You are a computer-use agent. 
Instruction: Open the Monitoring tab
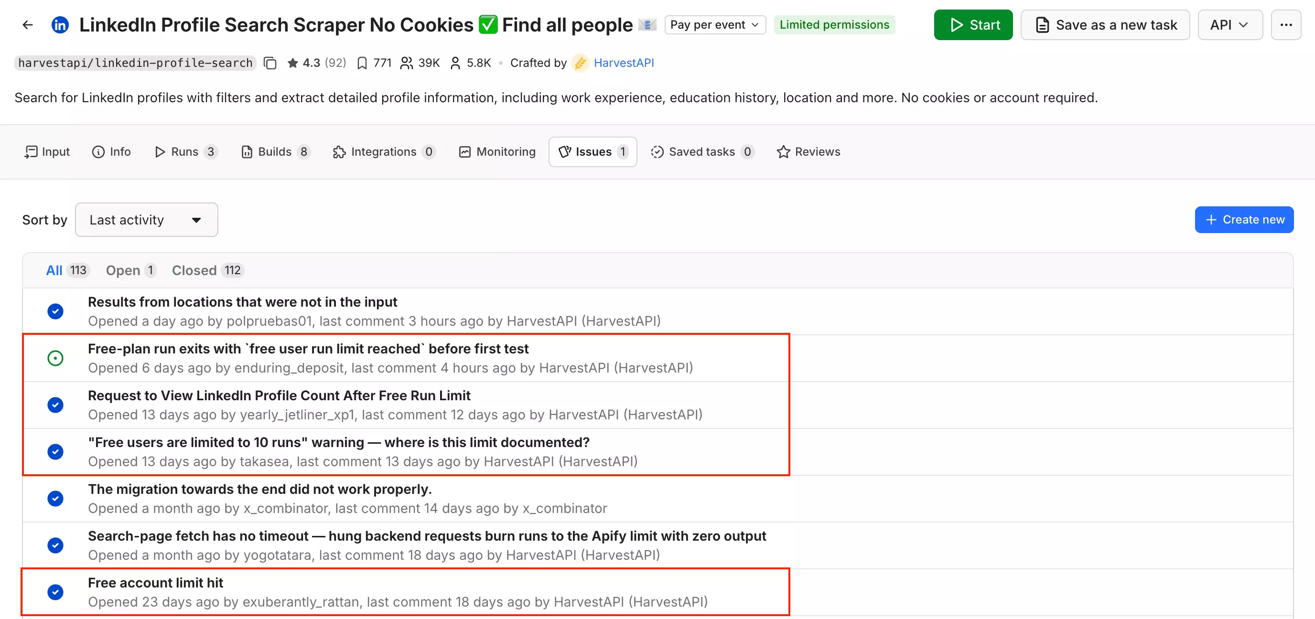pos(498,151)
